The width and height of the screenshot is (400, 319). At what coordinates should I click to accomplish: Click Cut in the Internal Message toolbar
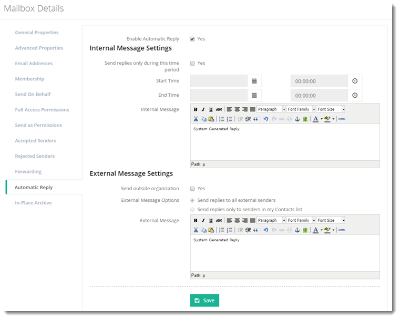click(196, 119)
